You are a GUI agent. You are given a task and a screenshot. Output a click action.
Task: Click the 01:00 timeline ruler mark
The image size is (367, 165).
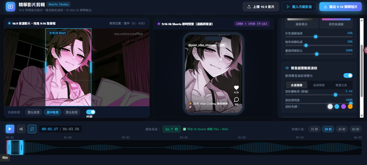click(68, 138)
